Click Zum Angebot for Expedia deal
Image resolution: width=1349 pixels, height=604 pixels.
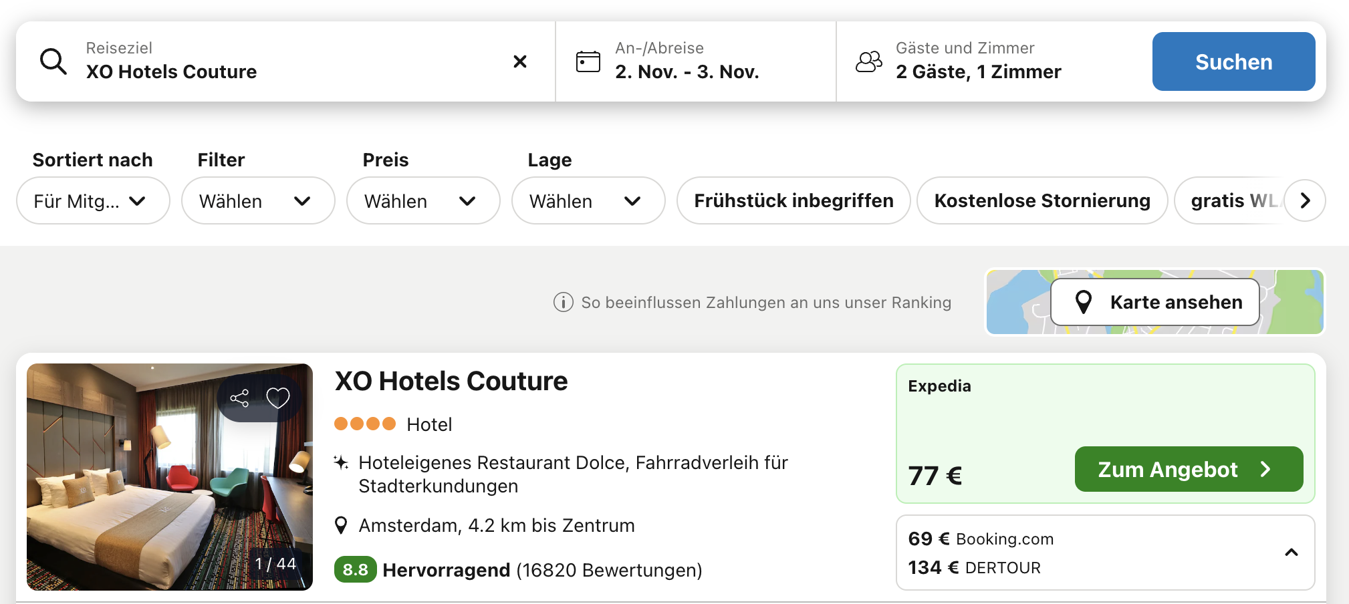(x=1189, y=469)
